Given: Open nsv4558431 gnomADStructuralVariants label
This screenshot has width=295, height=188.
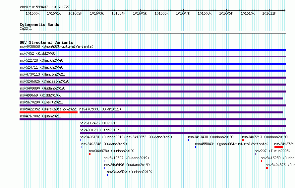Looking at the screenshot, I should (x=232, y=144).
